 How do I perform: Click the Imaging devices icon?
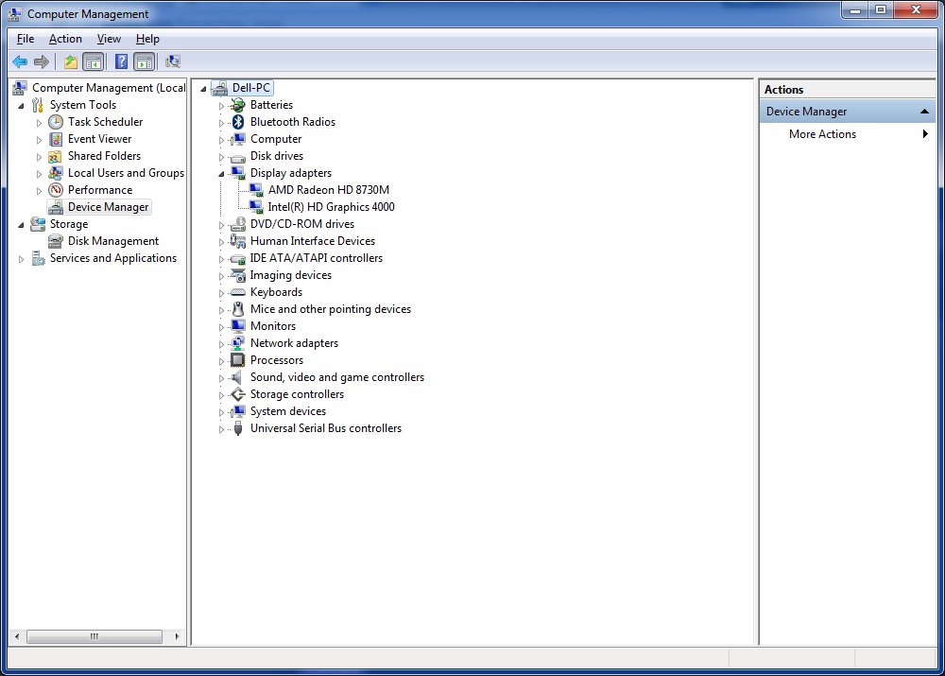238,275
